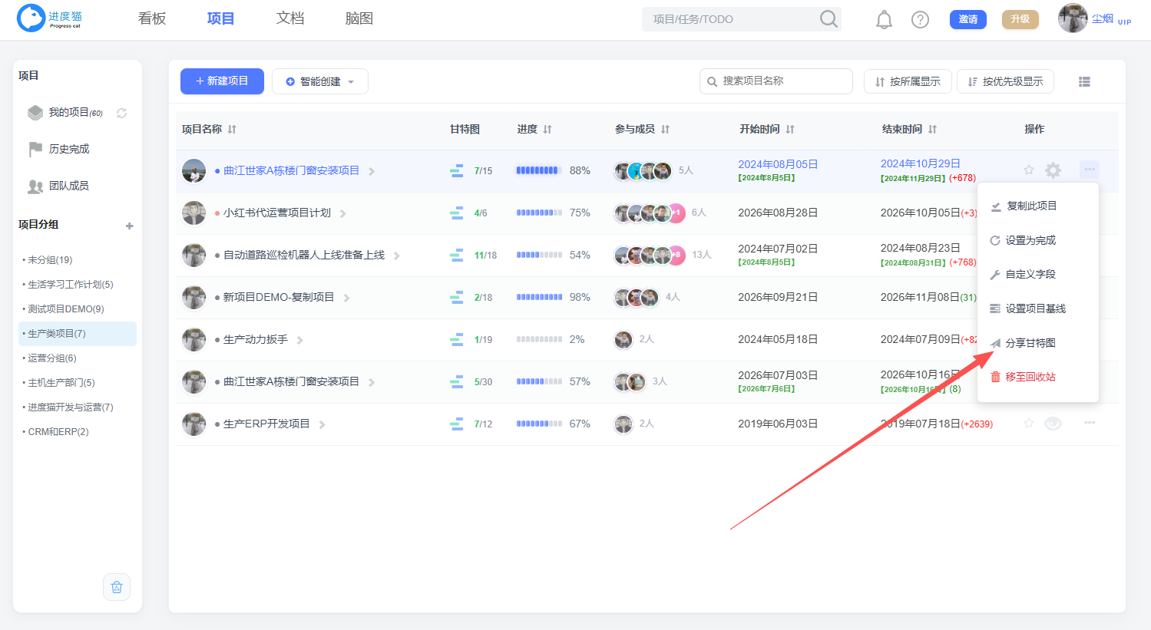
Task: Click the 升级 button
Action: pyautogui.click(x=1020, y=19)
